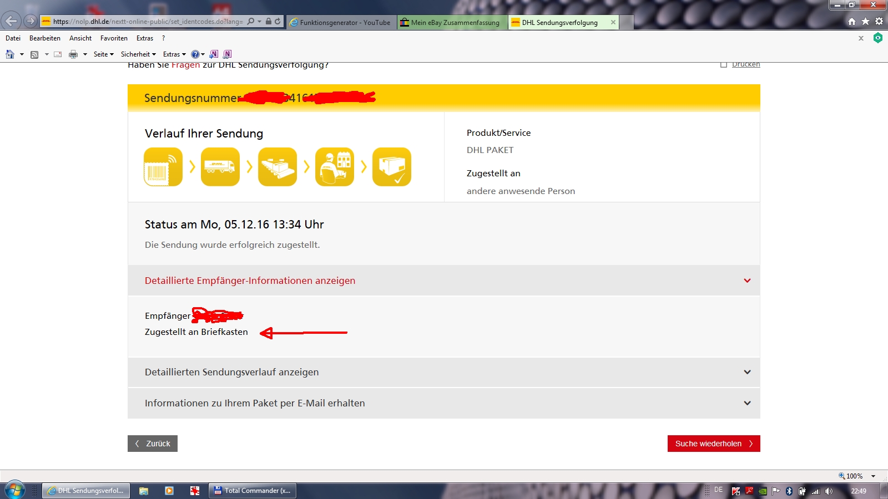Click the Read mail envelope icon
Image resolution: width=888 pixels, height=499 pixels.
pos(58,54)
